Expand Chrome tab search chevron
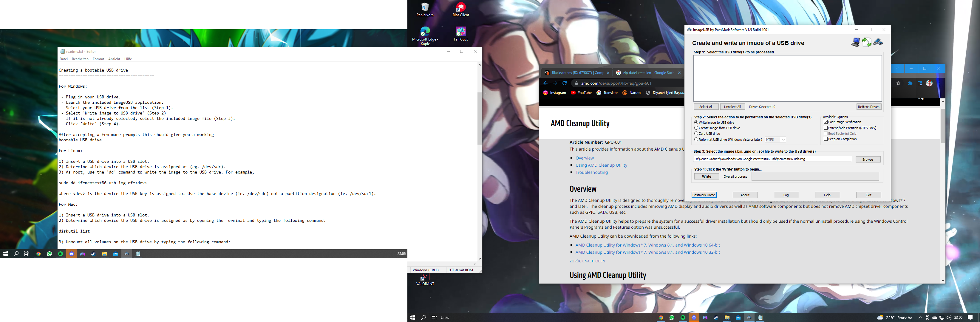Viewport: 980px width, 322px height. (x=897, y=69)
